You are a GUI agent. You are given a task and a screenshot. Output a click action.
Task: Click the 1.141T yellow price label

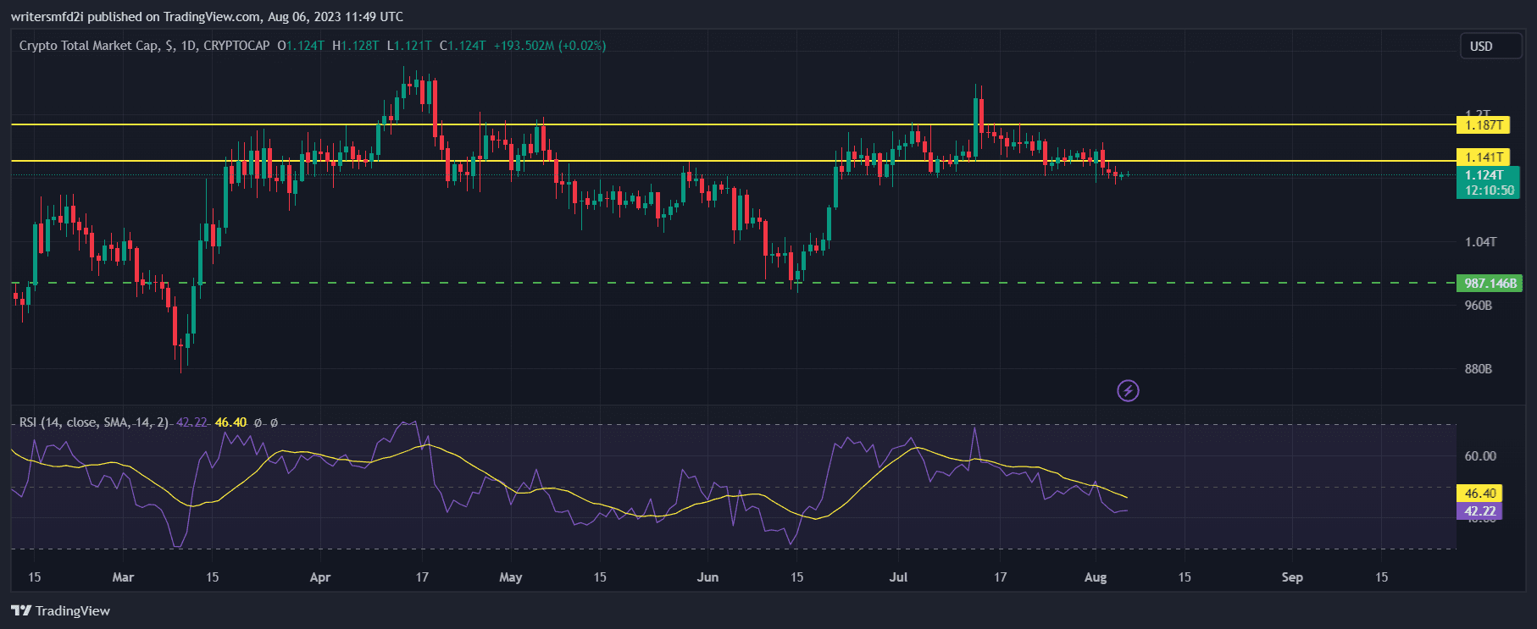1484,157
